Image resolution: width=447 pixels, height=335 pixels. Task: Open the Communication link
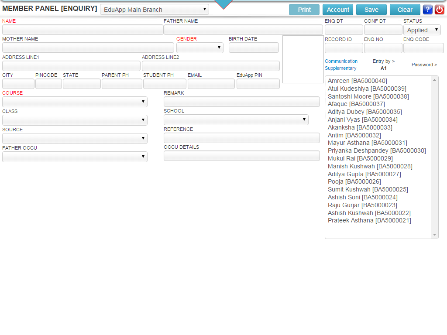coord(341,61)
